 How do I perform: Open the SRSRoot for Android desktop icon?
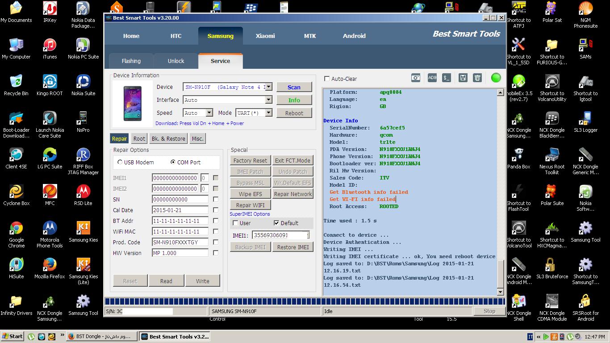pyautogui.click(x=585, y=308)
